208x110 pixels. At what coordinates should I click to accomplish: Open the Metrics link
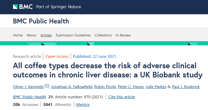[x=83, y=104]
